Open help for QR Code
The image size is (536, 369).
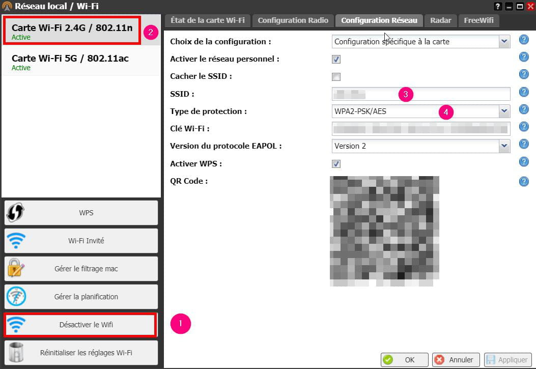click(x=524, y=181)
